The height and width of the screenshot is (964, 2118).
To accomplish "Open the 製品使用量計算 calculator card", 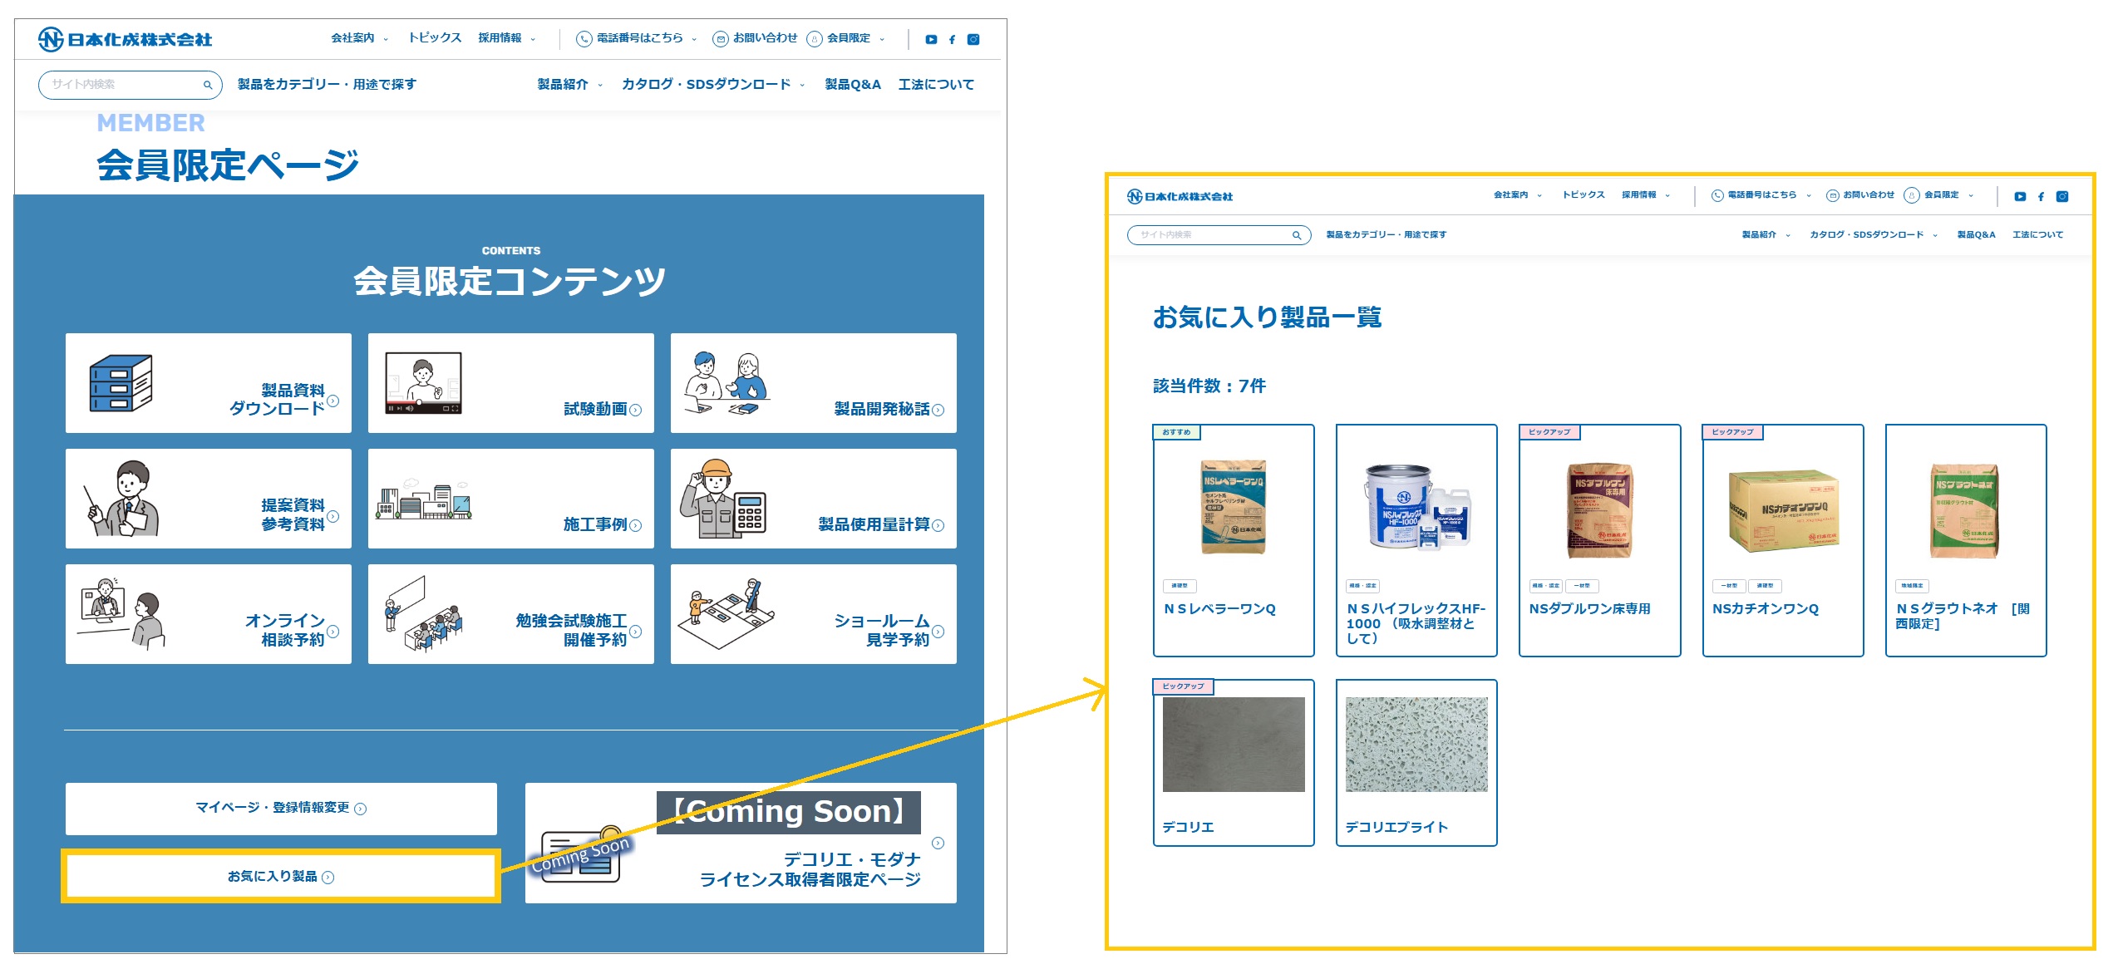I will (x=813, y=499).
